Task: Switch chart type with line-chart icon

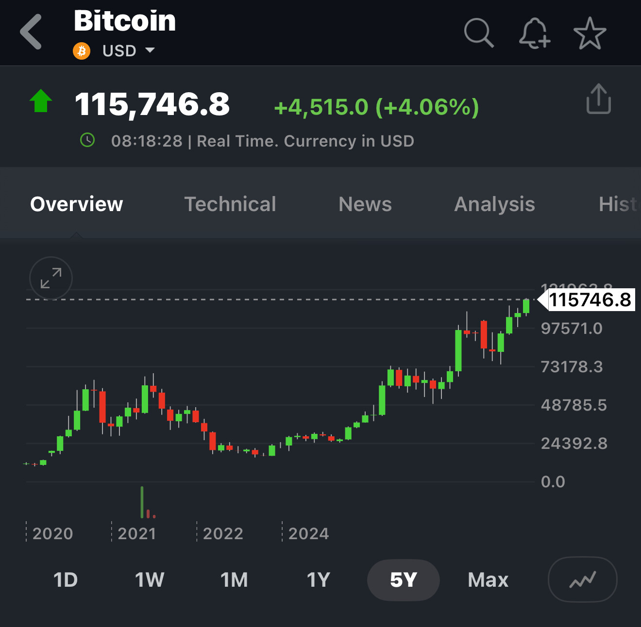Action: point(582,579)
